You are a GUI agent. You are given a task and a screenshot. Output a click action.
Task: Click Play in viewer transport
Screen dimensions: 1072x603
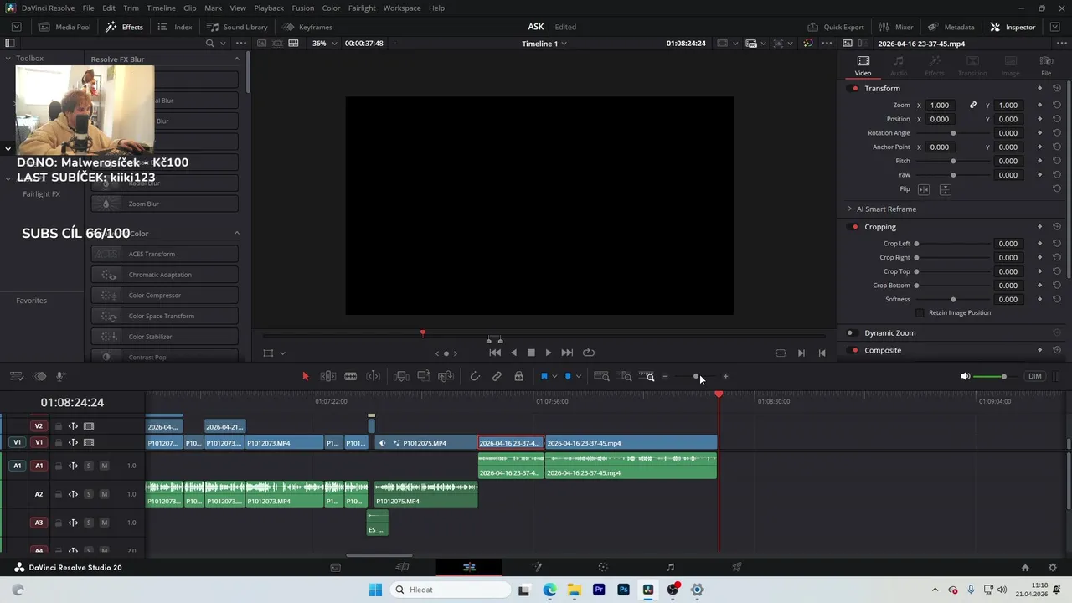click(x=549, y=353)
